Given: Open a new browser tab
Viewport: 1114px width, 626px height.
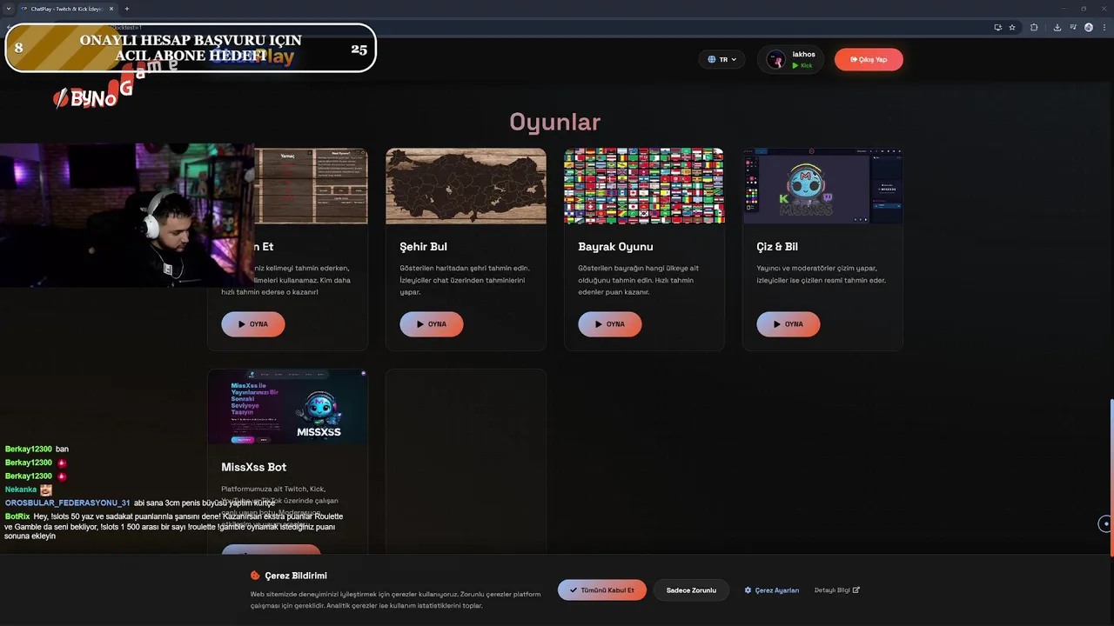Looking at the screenshot, I should 127,9.
